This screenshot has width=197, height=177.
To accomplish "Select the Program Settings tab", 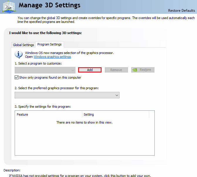I will click(50, 44).
